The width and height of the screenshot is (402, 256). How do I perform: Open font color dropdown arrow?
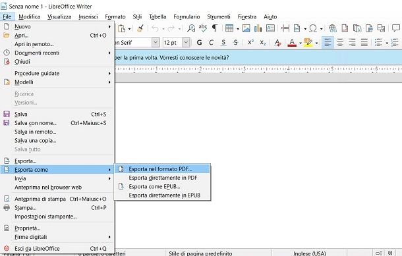(301, 43)
